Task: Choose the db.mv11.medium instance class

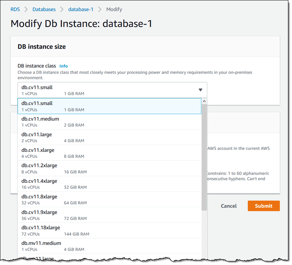Action: [109, 246]
